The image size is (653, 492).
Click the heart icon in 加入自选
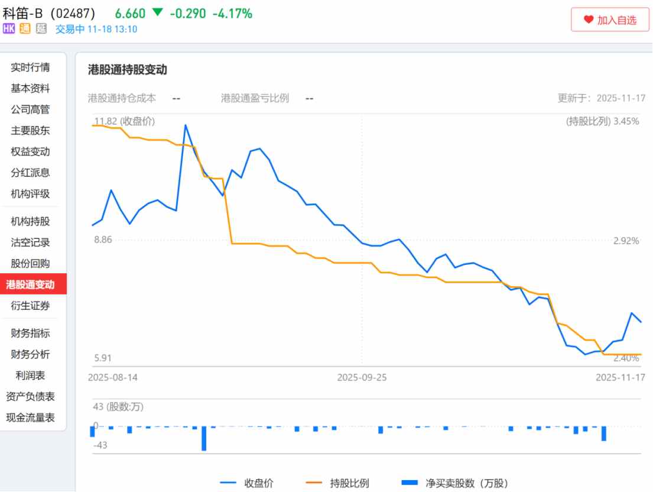[588, 20]
